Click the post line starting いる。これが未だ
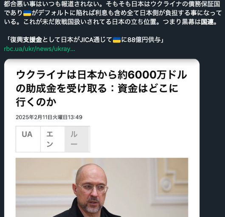 [110, 22]
